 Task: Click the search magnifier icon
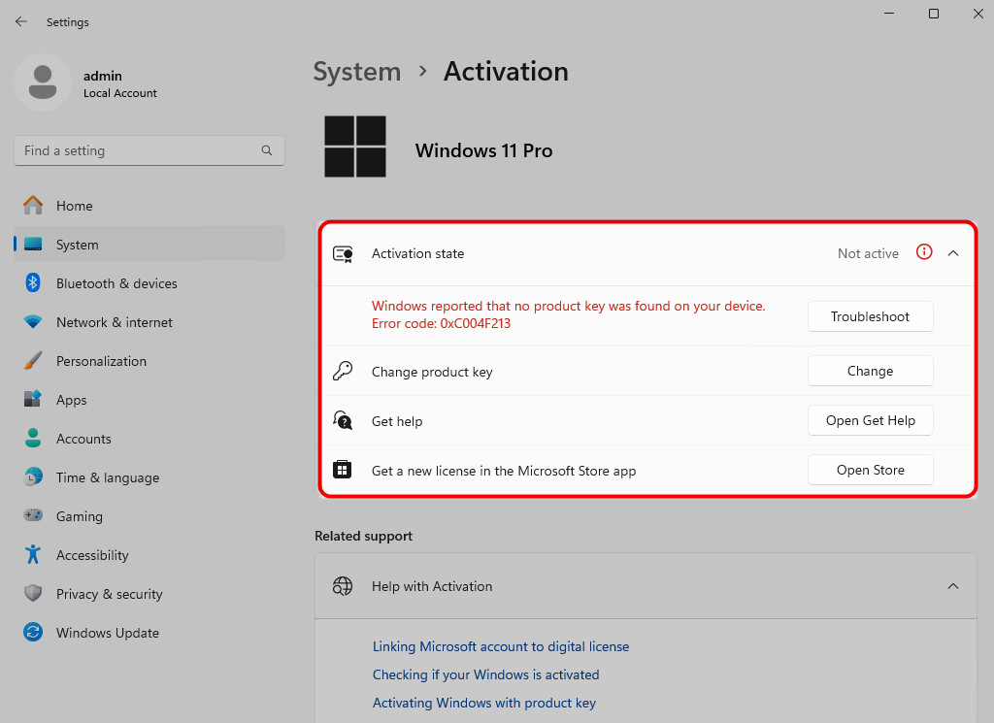point(267,150)
